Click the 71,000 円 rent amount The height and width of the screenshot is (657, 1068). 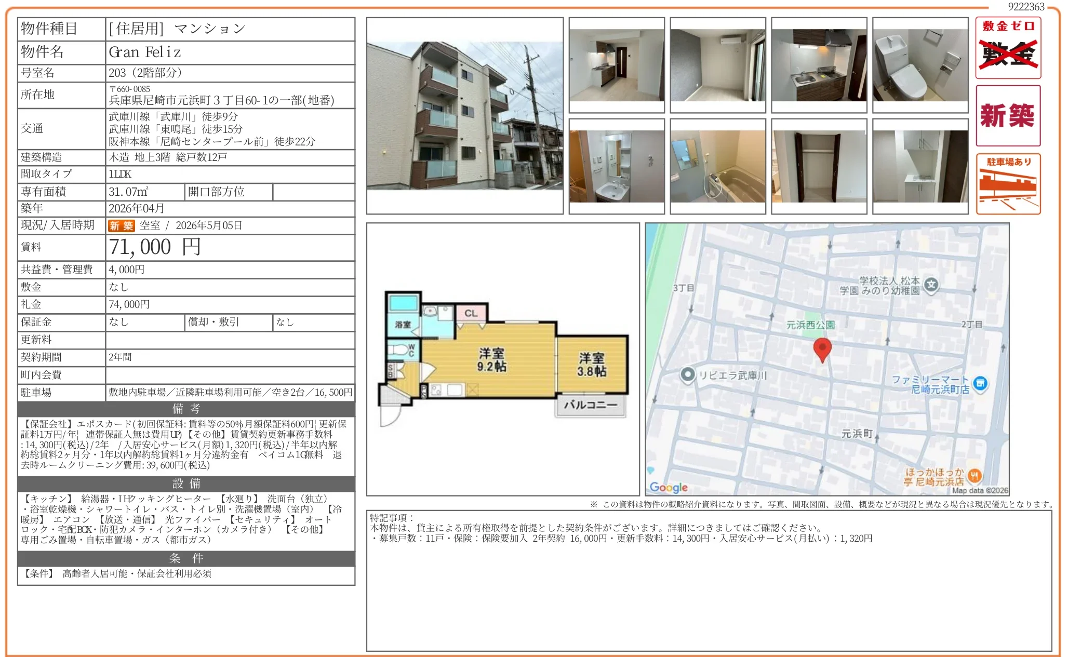pos(155,247)
